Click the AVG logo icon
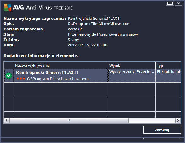185x143 pixels. [8, 8]
